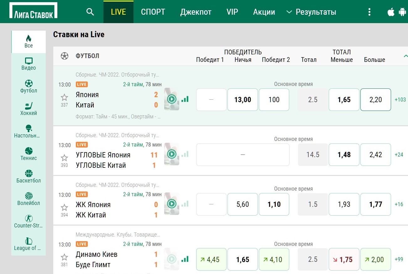Open the СПОРТ tab
Viewport: 408px width, 274px height.
pos(153,12)
